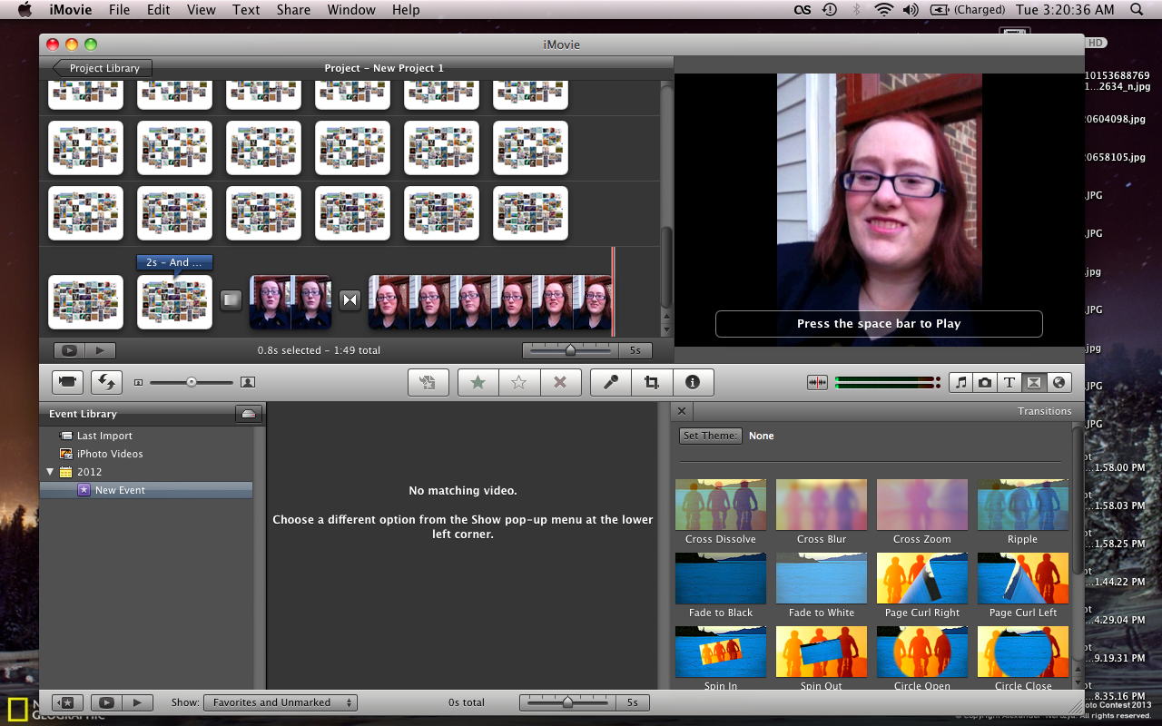Close the Transitions panel
This screenshot has width=1162, height=726.
click(682, 411)
